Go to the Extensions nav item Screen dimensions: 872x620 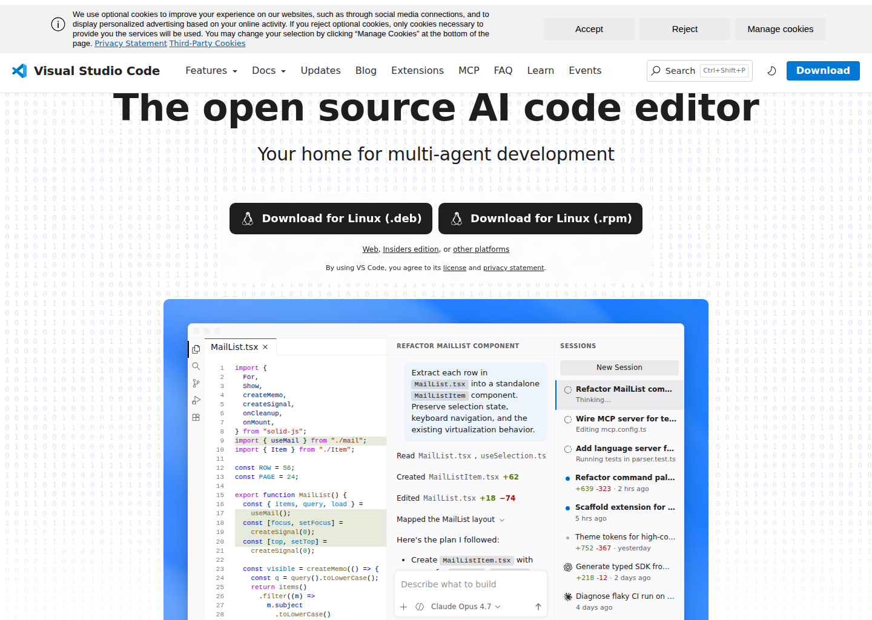[x=417, y=71]
